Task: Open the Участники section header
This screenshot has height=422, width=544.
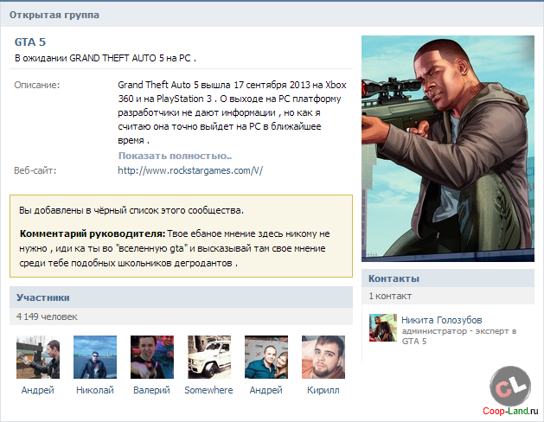Action: [x=181, y=297]
